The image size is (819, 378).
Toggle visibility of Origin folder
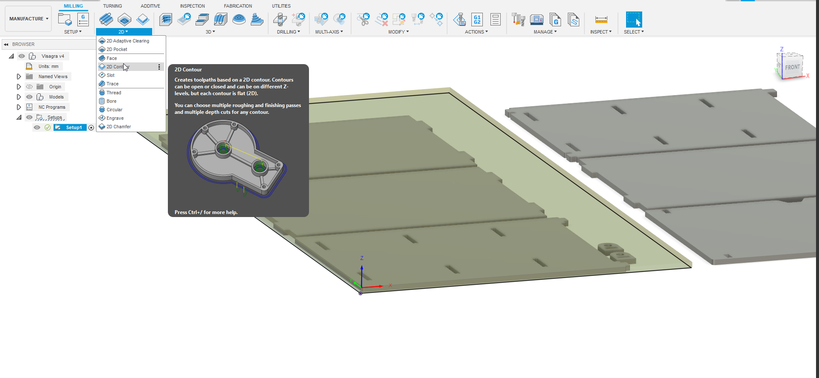pos(29,87)
